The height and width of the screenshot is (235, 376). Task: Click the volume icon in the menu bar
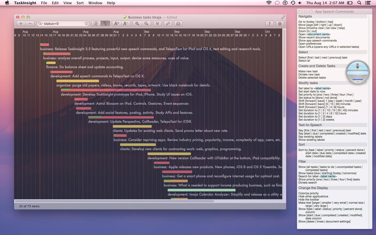[x=300, y=3]
